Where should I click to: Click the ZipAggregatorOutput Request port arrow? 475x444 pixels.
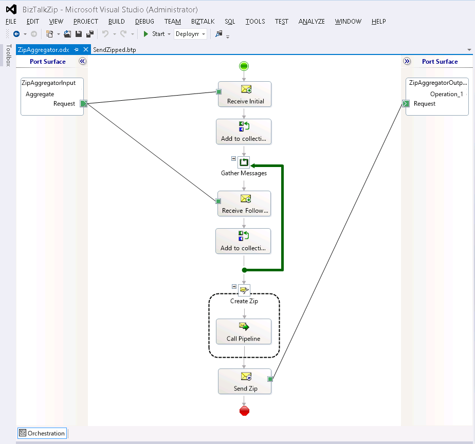(406, 104)
